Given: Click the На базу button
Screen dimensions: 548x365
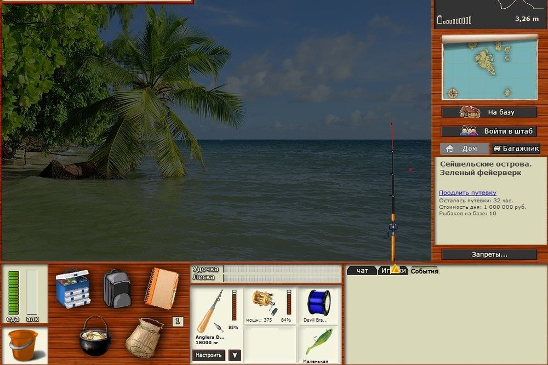Looking at the screenshot, I should tap(489, 112).
